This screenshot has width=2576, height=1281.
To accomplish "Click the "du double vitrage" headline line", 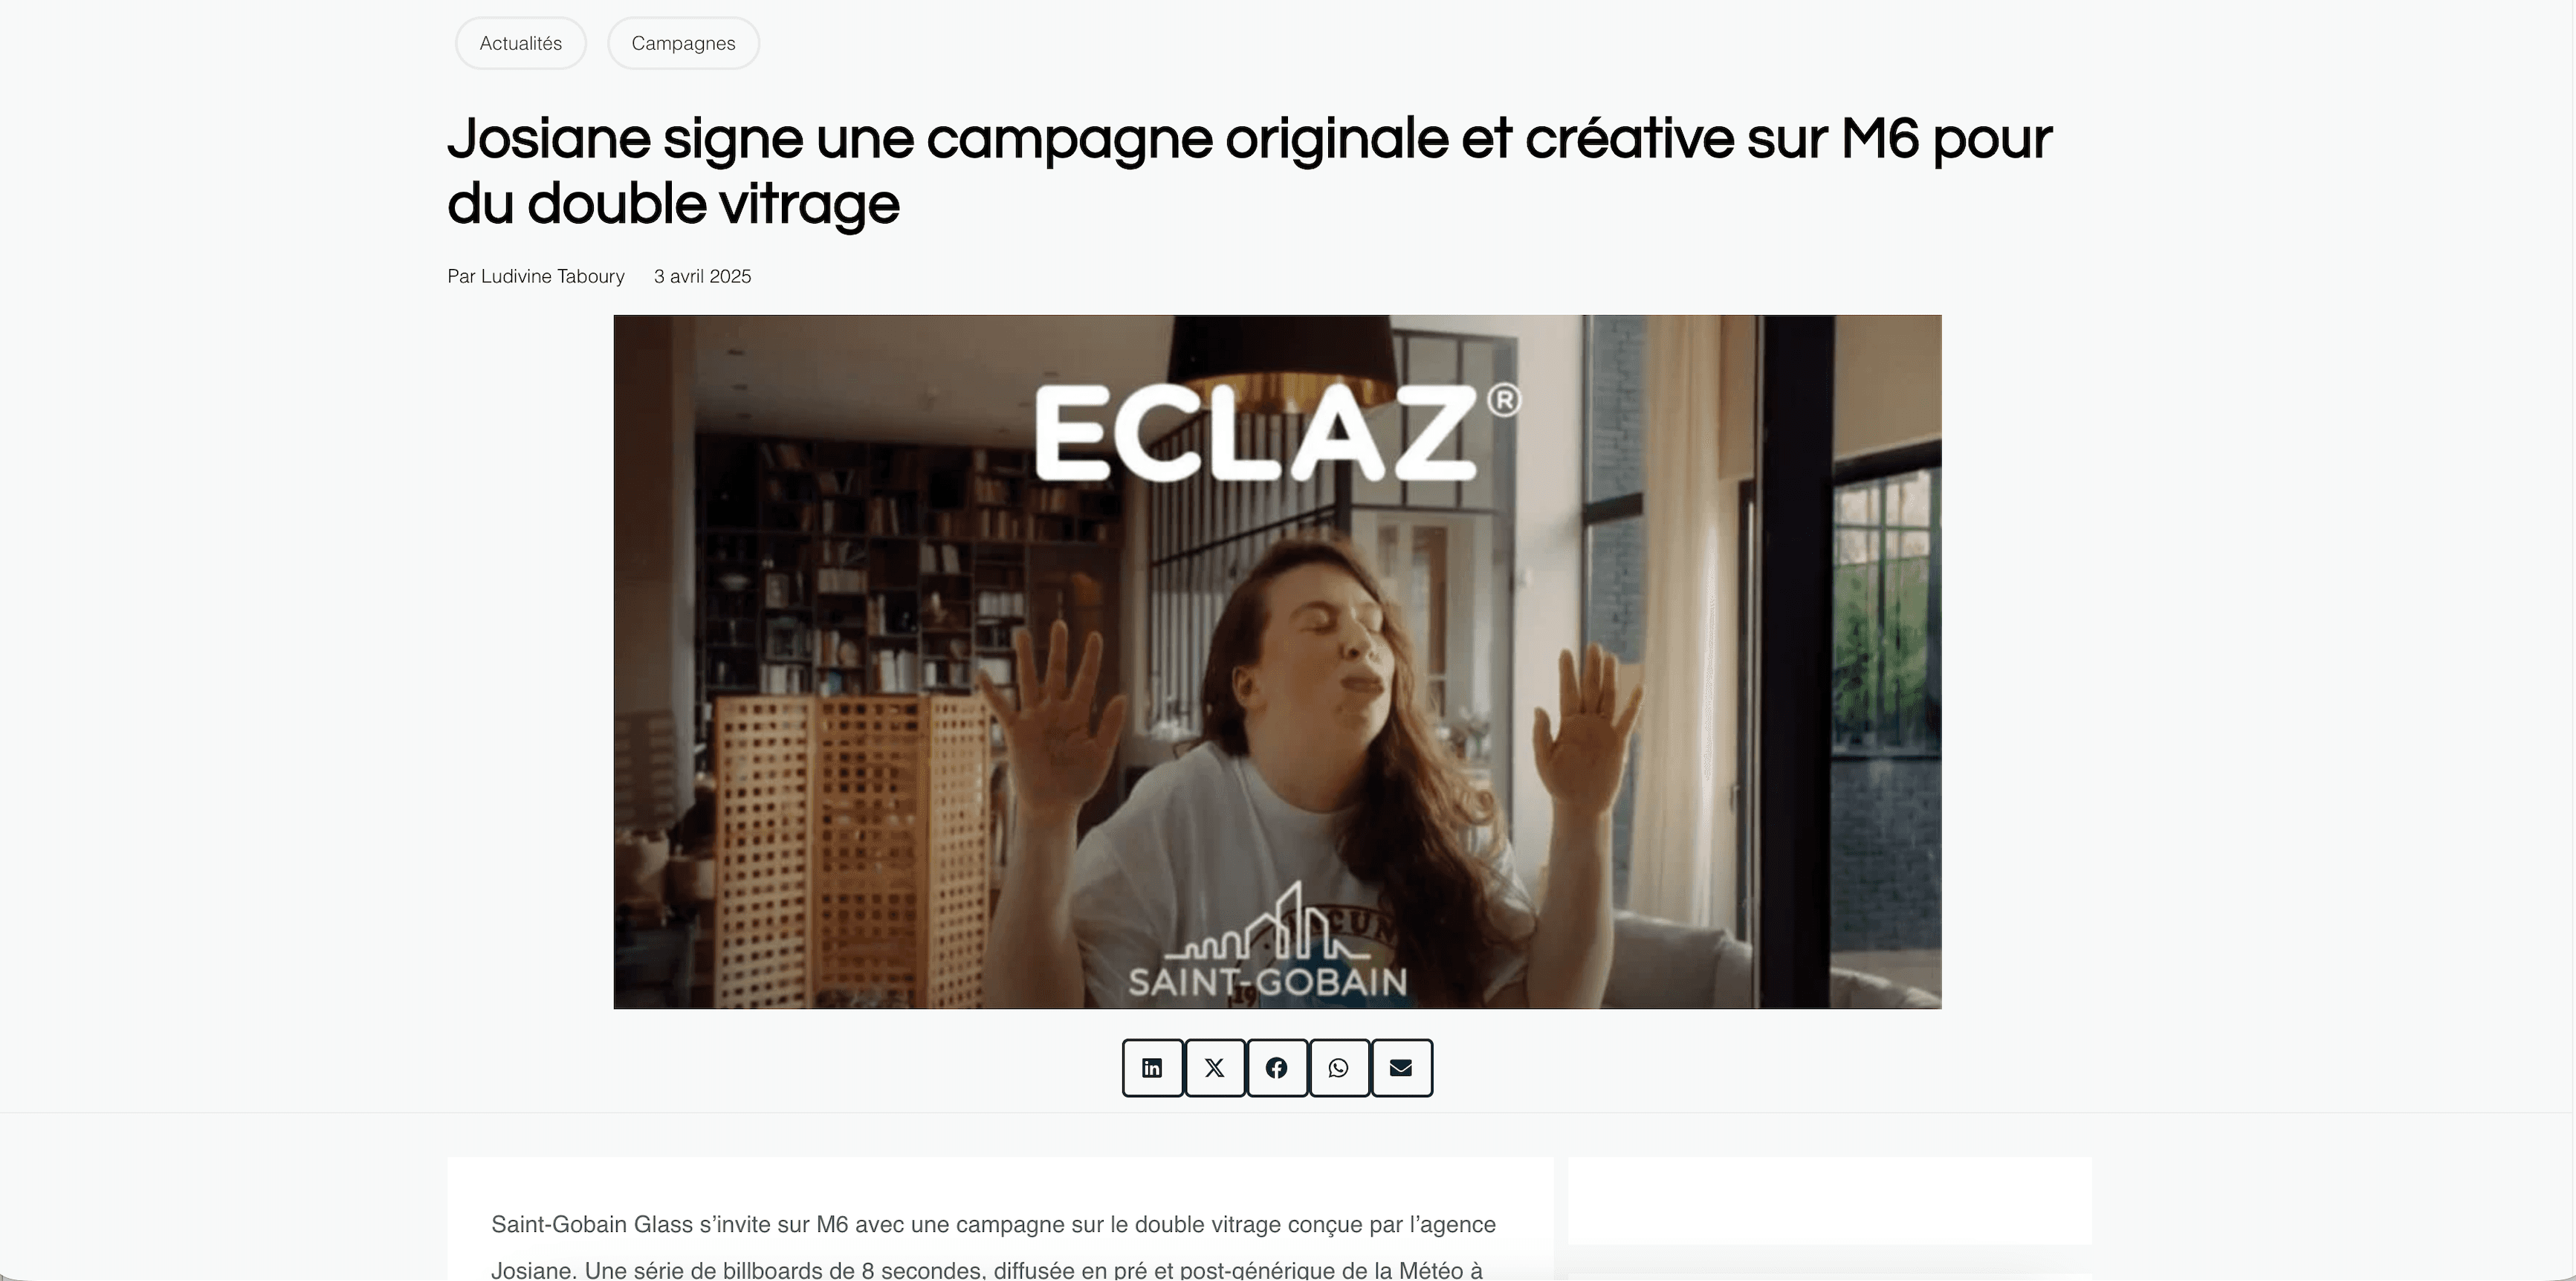I will click(673, 204).
